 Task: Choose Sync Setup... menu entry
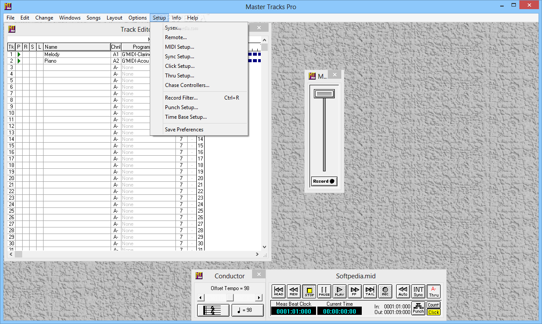pos(199,57)
